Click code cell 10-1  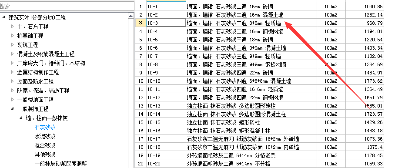click(166, 7)
